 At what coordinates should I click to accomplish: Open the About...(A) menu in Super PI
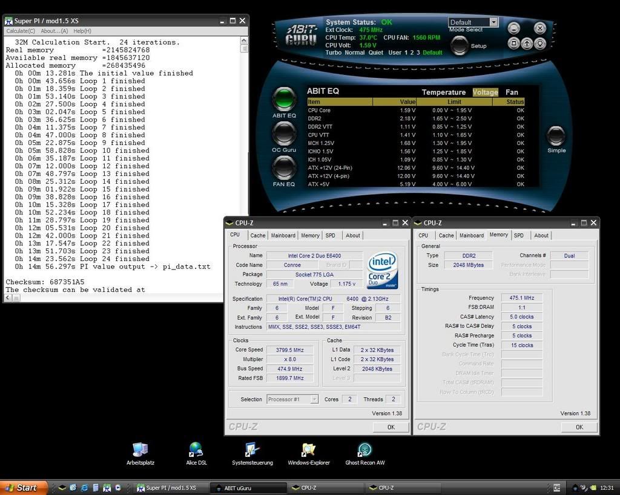coord(54,31)
